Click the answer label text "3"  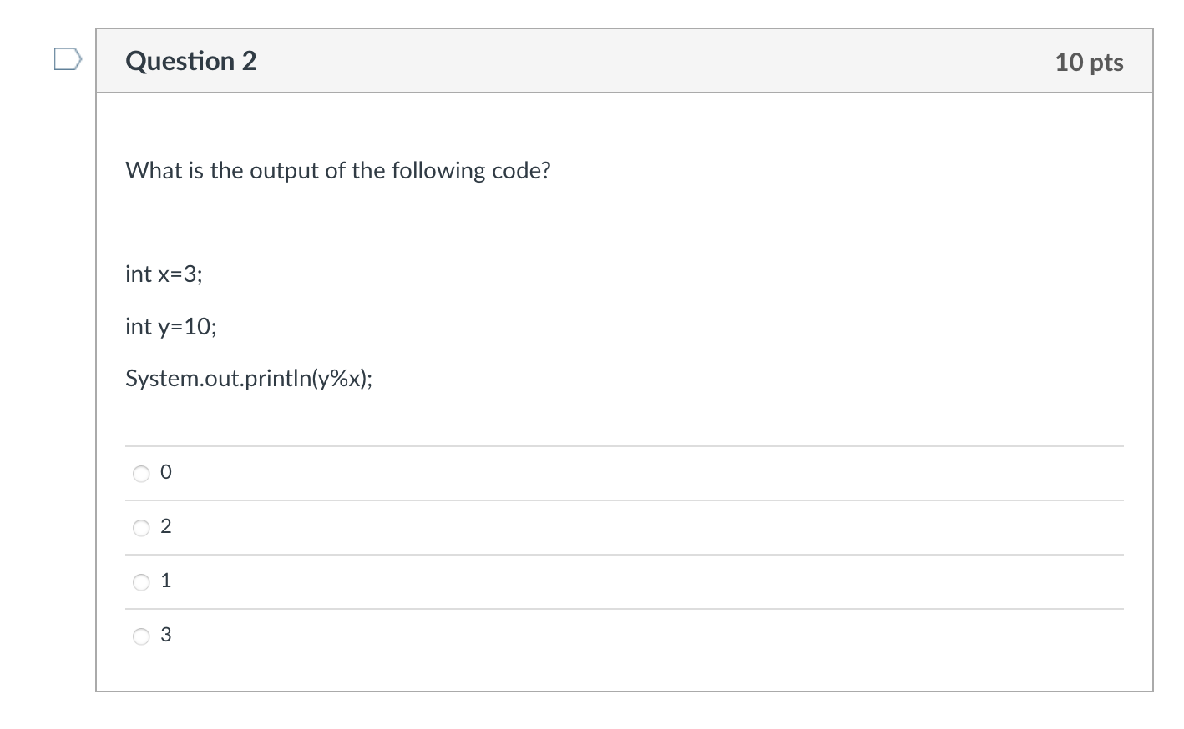pos(165,636)
